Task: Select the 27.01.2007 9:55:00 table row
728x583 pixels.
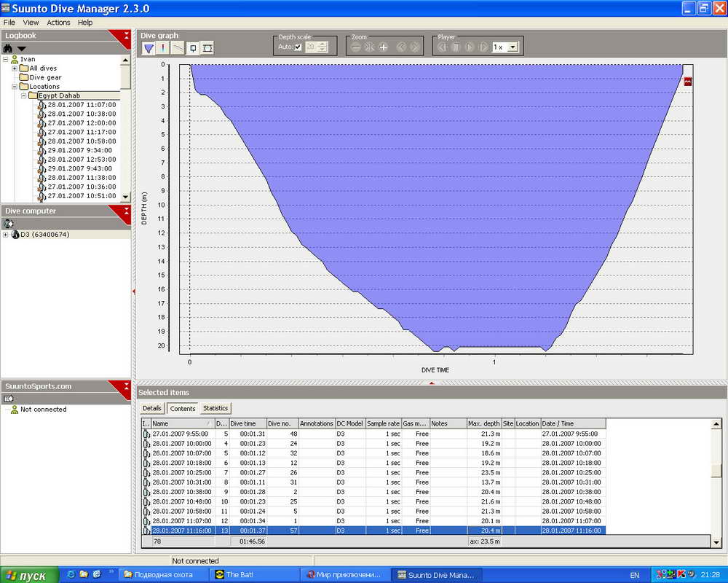Action: 373,434
